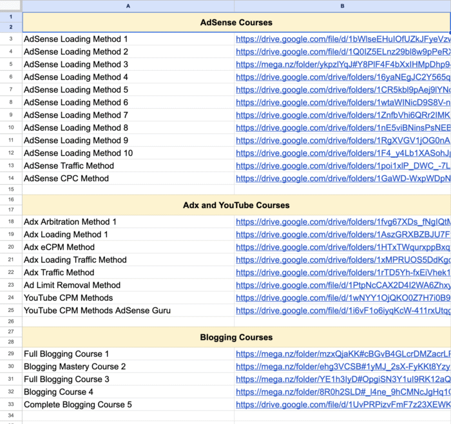This screenshot has height=424, width=451.
Task: Select cell 'Full Blogging Course 1'
Action: coord(128,354)
